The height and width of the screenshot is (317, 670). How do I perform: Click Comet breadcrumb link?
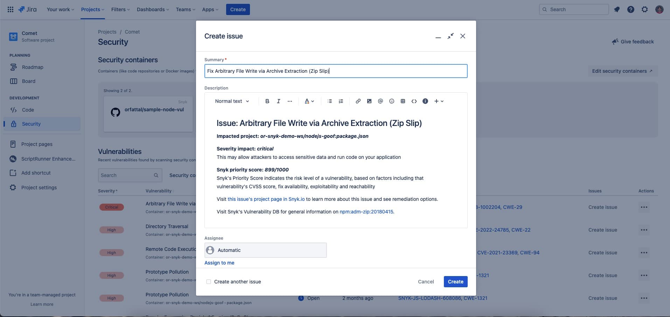tap(132, 32)
